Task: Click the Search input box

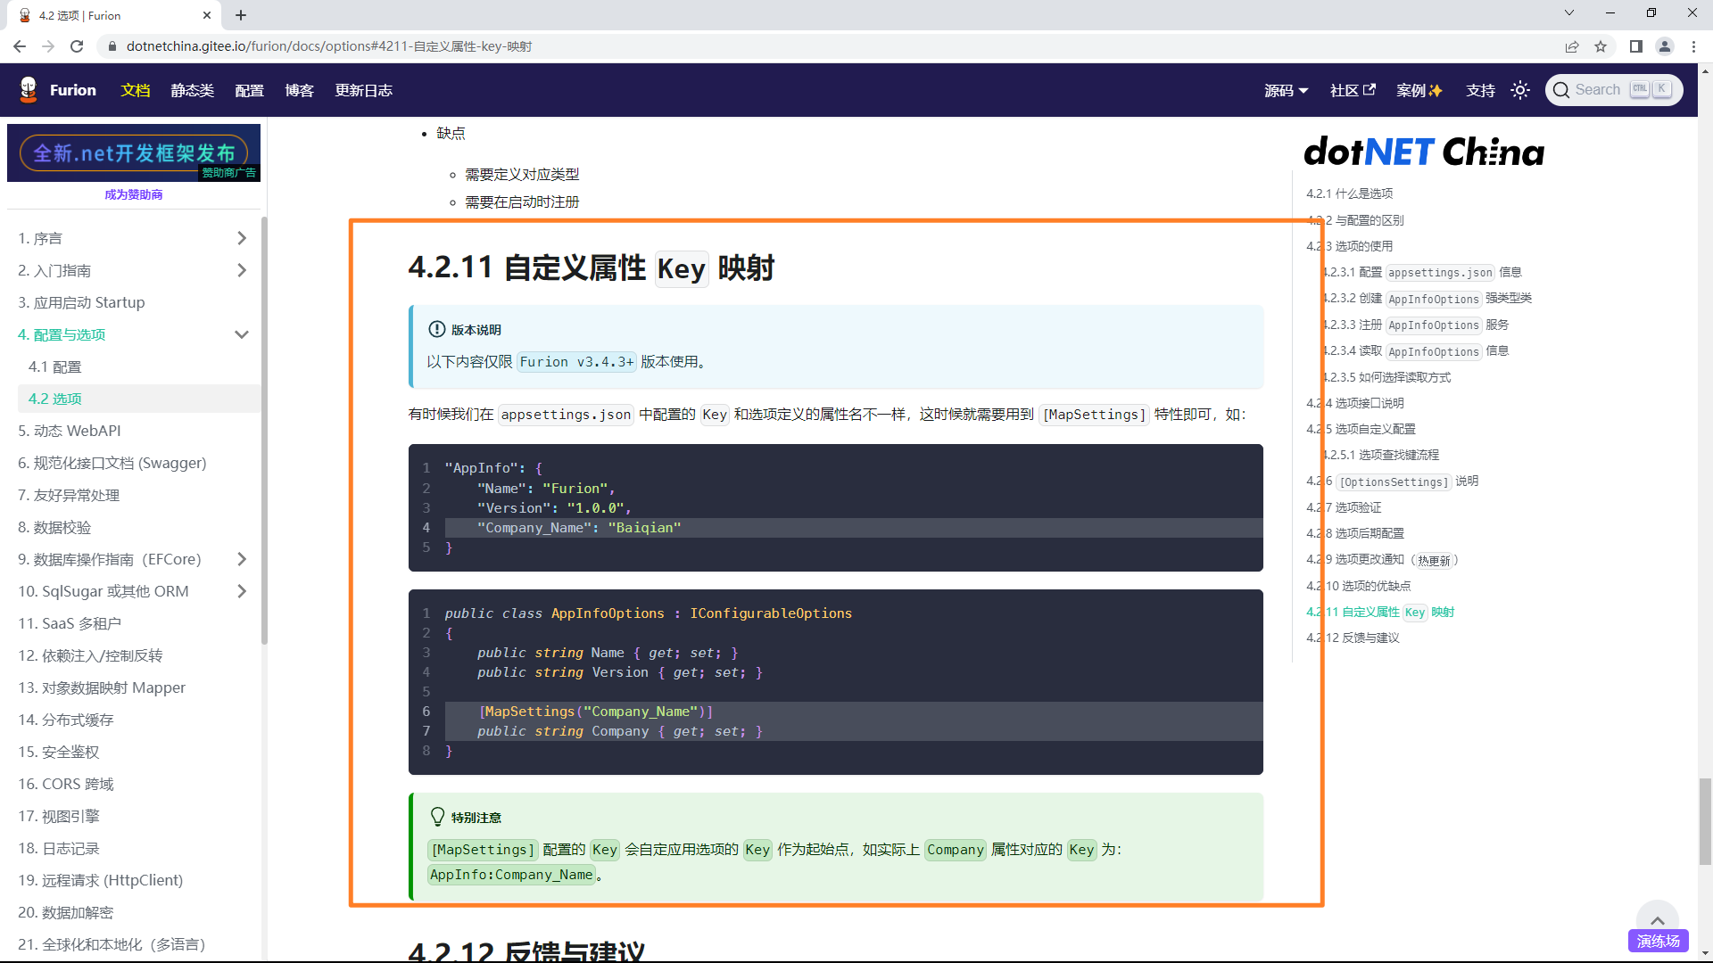Action: coord(1597,90)
